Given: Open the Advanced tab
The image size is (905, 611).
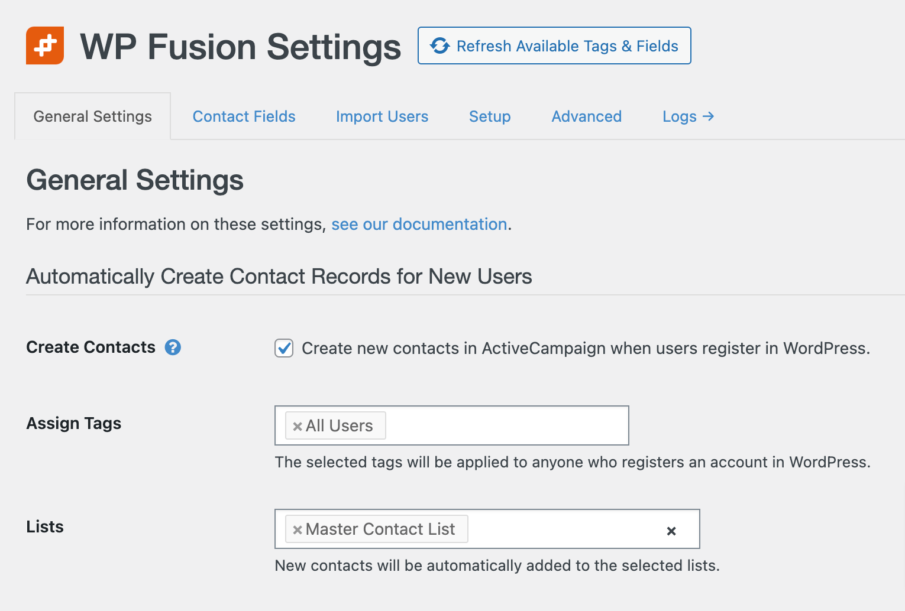Looking at the screenshot, I should pyautogui.click(x=586, y=116).
